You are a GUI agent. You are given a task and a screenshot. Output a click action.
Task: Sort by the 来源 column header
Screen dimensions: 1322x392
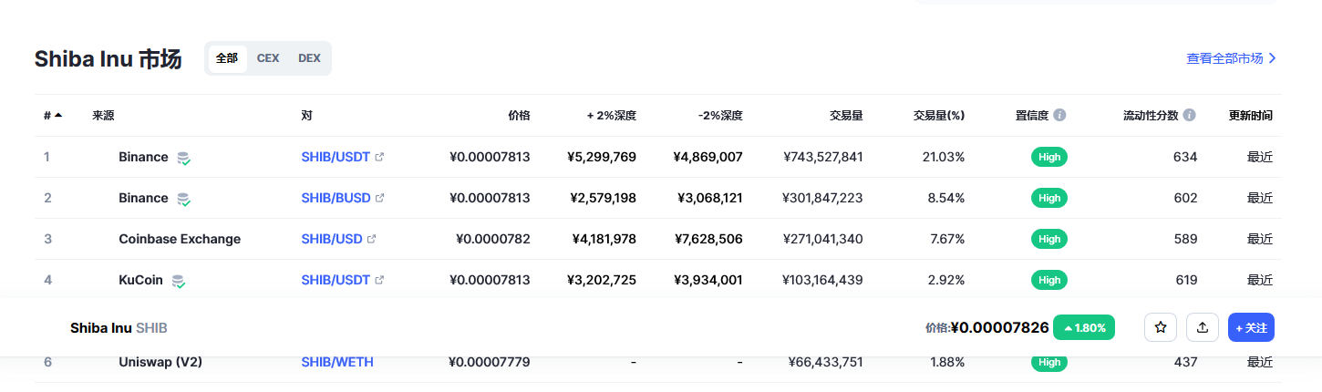103,116
